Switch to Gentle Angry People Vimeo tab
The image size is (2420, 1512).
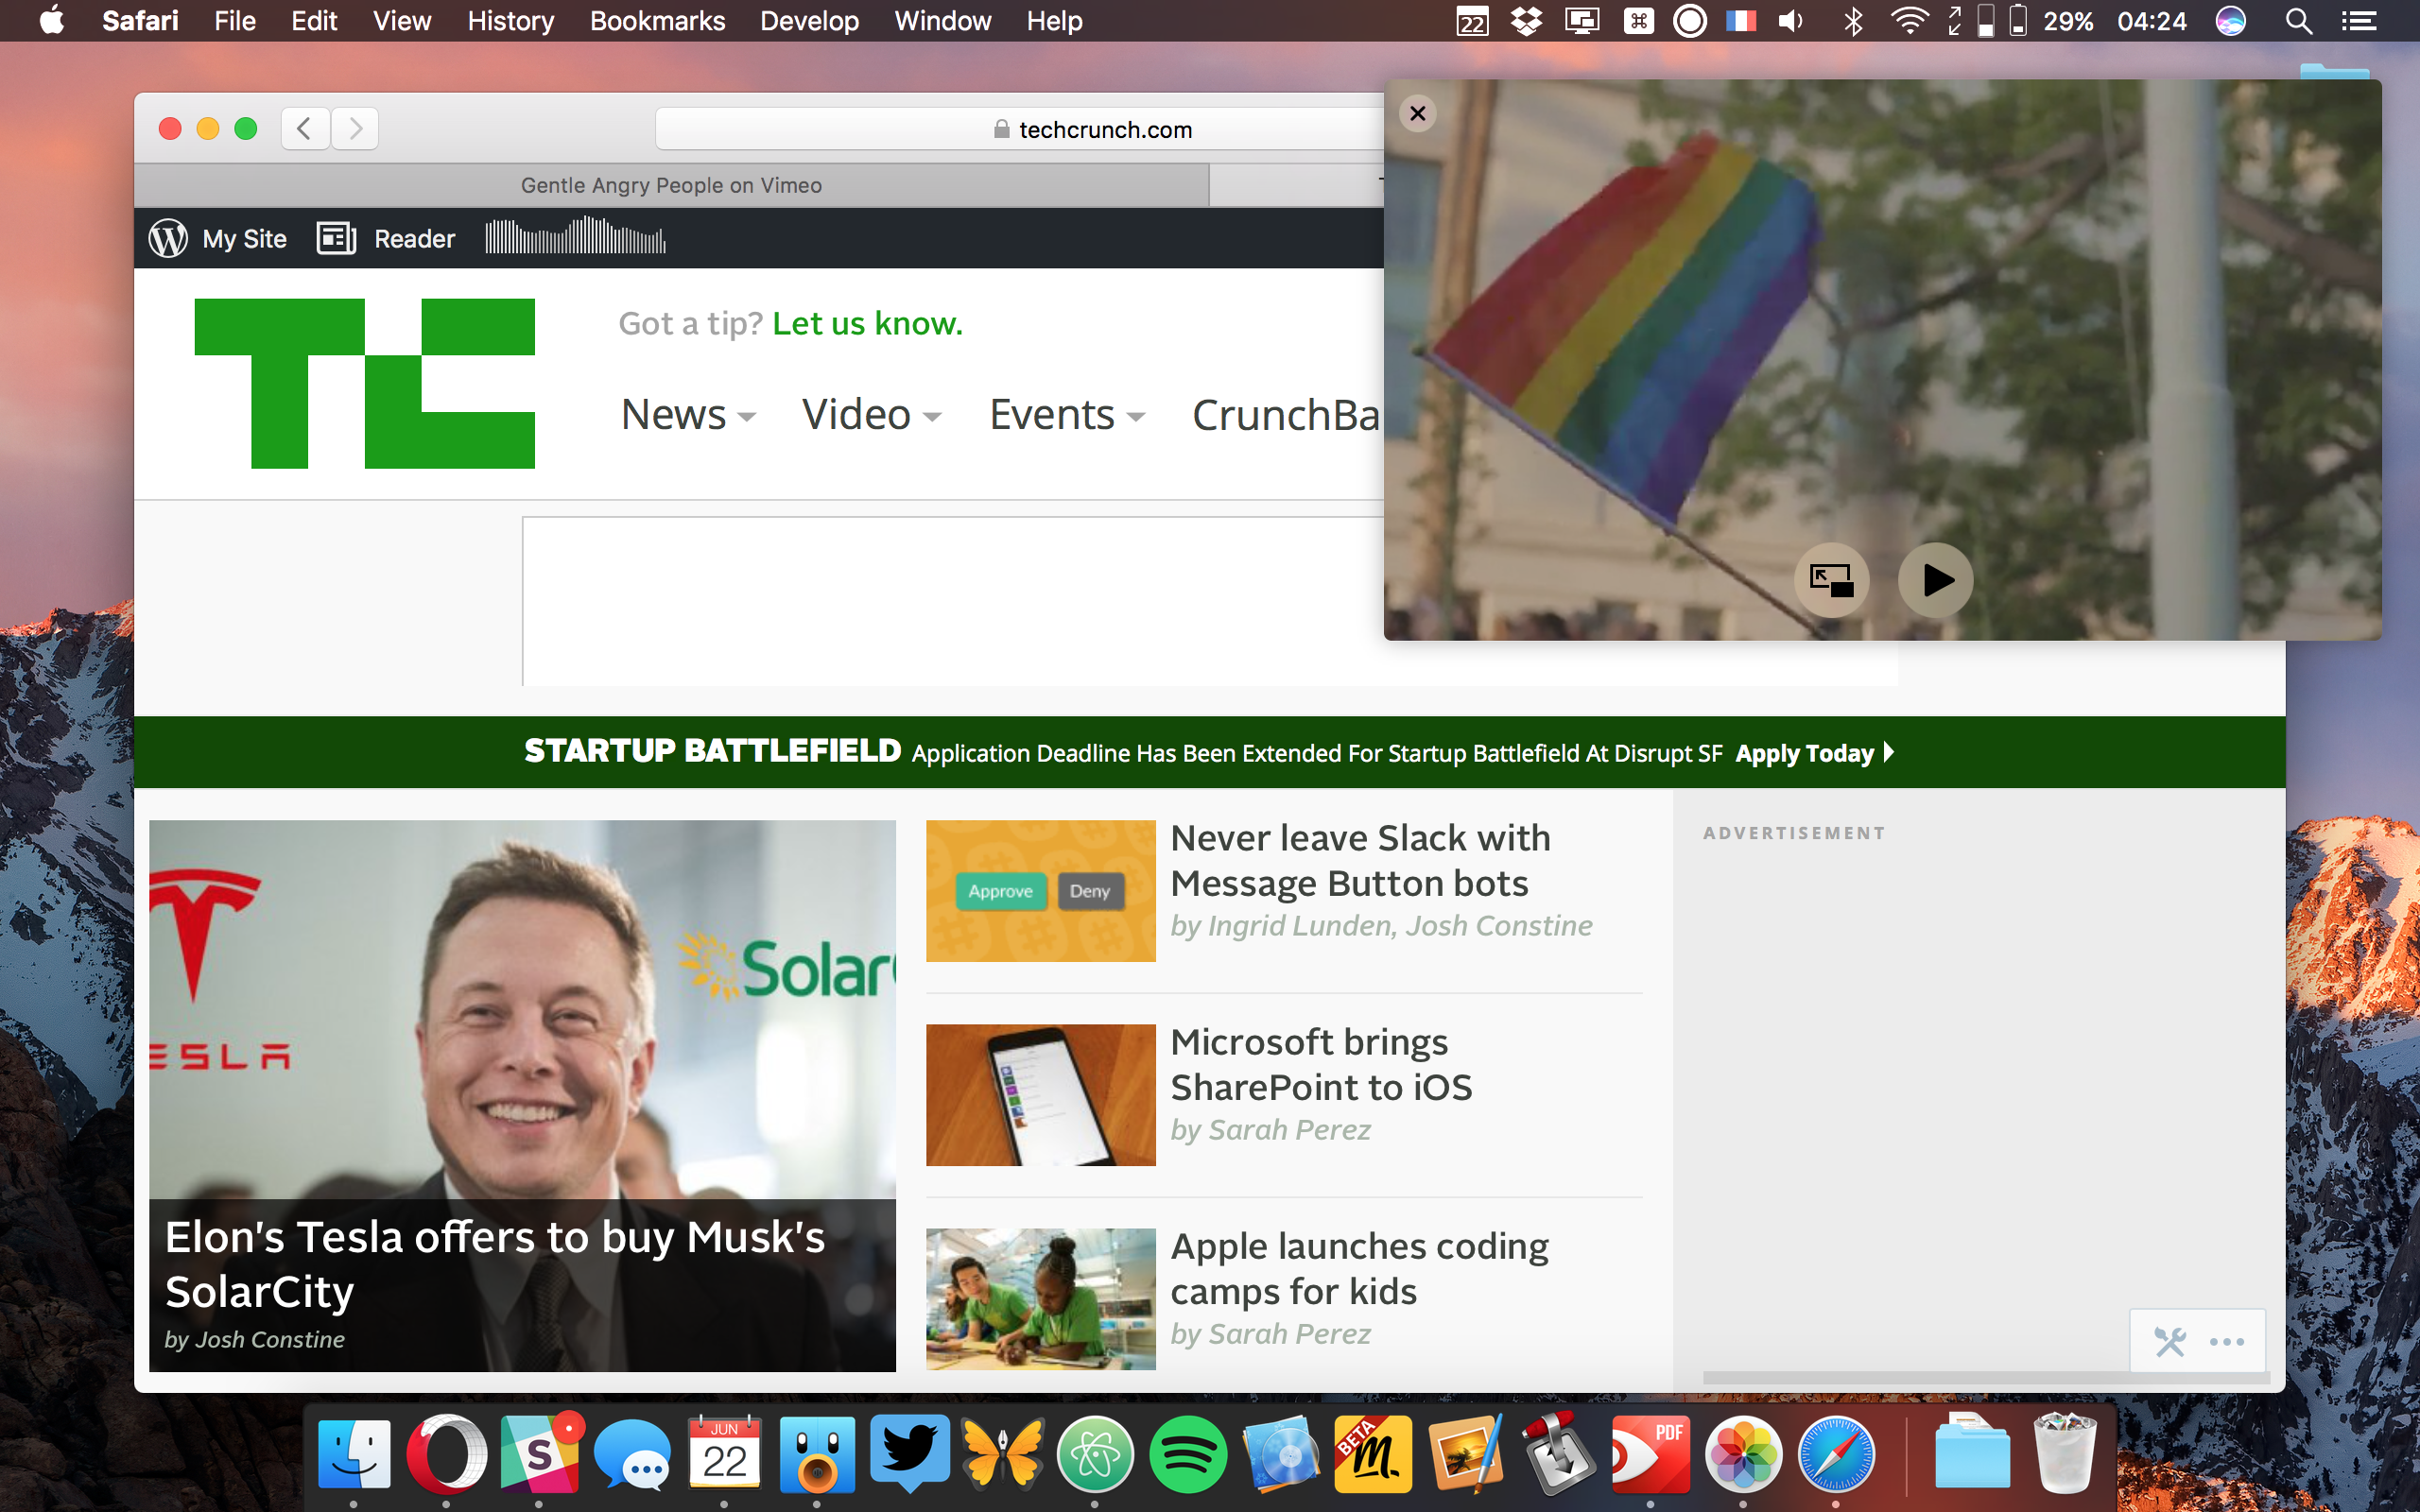point(671,186)
